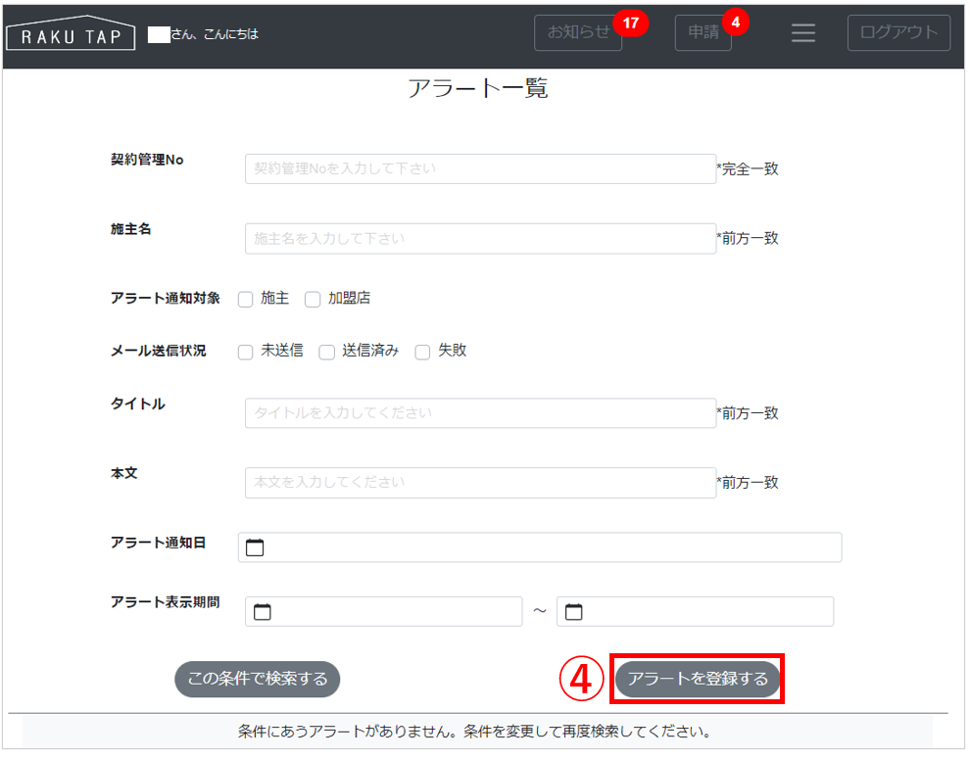Click the アラート表示期間 start date field
The height and width of the screenshot is (759, 970).
383,612
